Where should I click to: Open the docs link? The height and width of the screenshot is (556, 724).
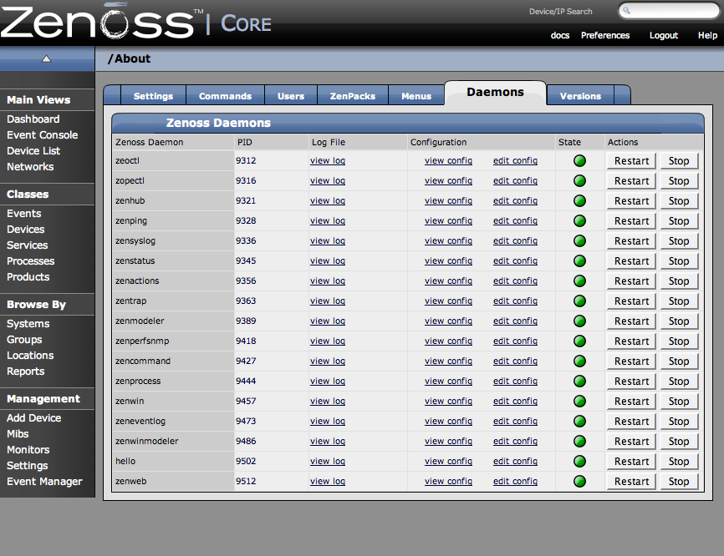click(x=559, y=36)
